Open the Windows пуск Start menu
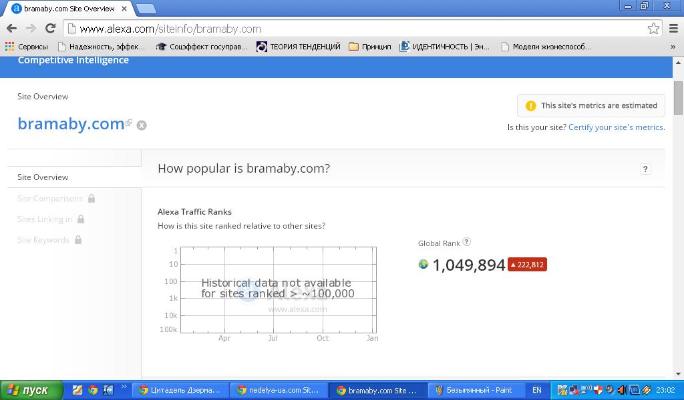Image resolution: width=684 pixels, height=400 pixels. tap(31, 390)
